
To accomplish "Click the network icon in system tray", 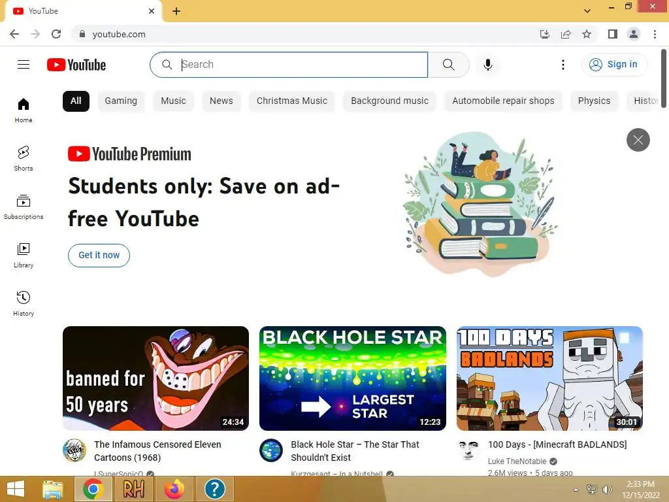I will point(592,489).
